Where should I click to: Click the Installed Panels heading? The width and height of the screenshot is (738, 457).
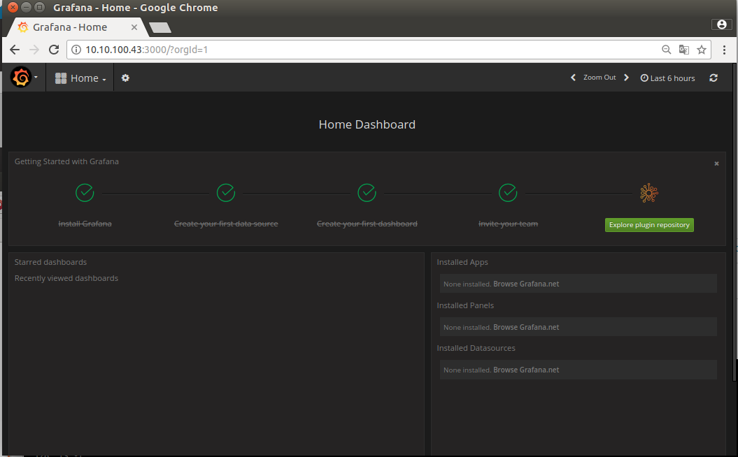(x=465, y=305)
